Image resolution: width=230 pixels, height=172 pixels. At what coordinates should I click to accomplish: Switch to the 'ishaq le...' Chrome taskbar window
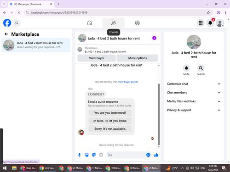tap(28, 168)
